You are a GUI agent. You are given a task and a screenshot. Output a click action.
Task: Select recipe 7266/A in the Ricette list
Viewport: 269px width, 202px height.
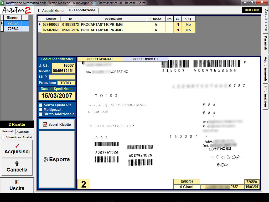13,29
